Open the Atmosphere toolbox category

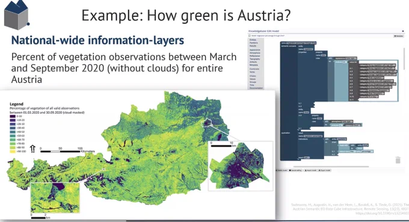[x=255, y=53]
